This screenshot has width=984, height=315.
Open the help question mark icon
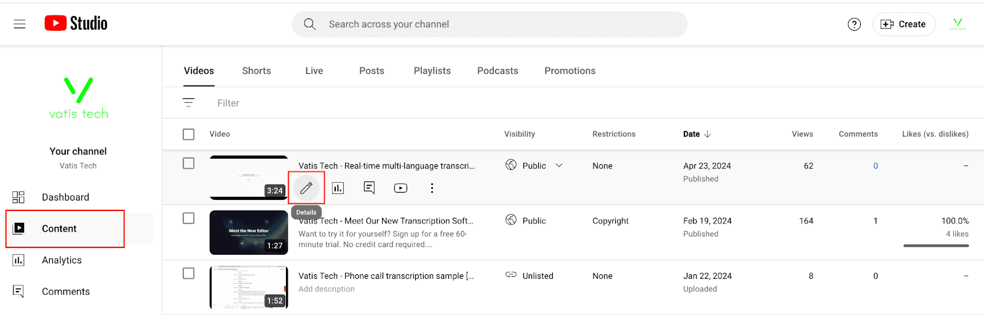(854, 24)
